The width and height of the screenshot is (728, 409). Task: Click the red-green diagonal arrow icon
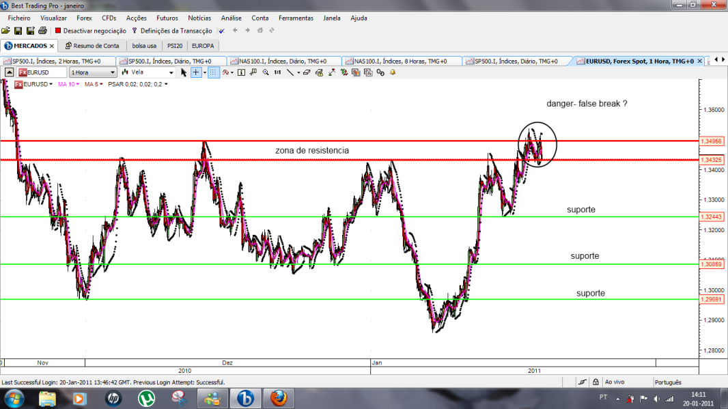click(331, 72)
